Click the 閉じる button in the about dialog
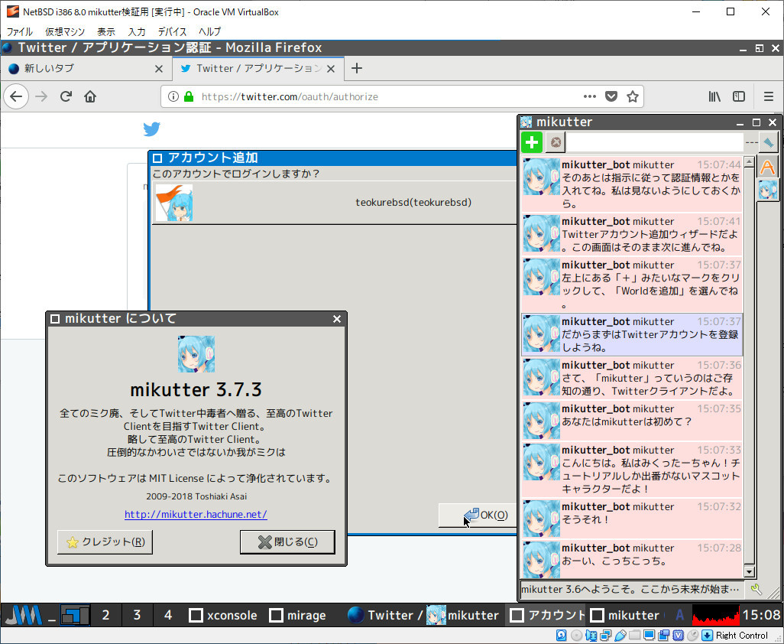Screen dimensions: 784x644 (287, 542)
